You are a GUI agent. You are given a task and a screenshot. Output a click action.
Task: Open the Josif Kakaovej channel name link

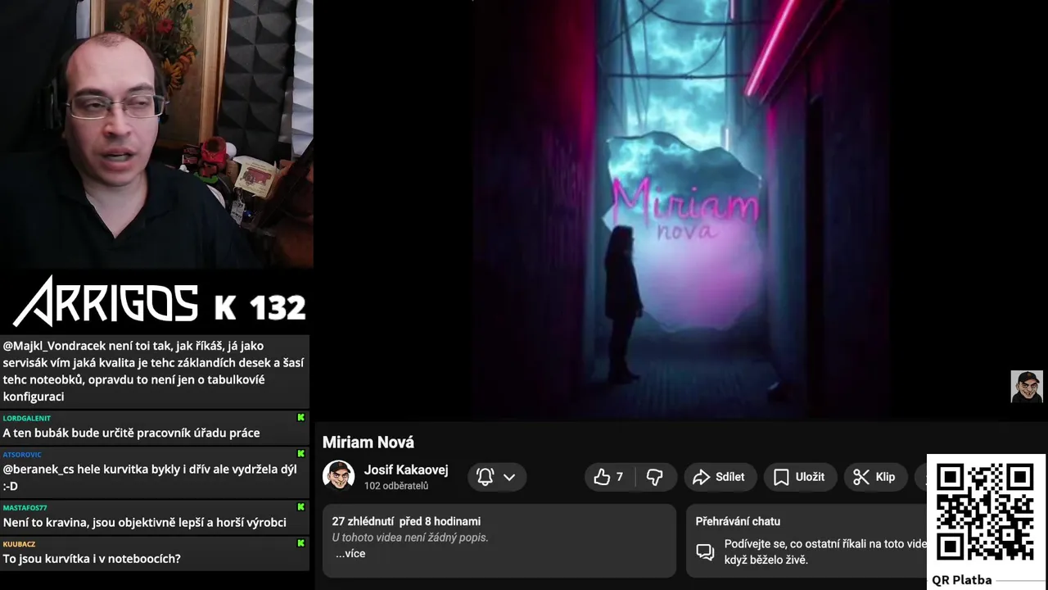point(406,470)
